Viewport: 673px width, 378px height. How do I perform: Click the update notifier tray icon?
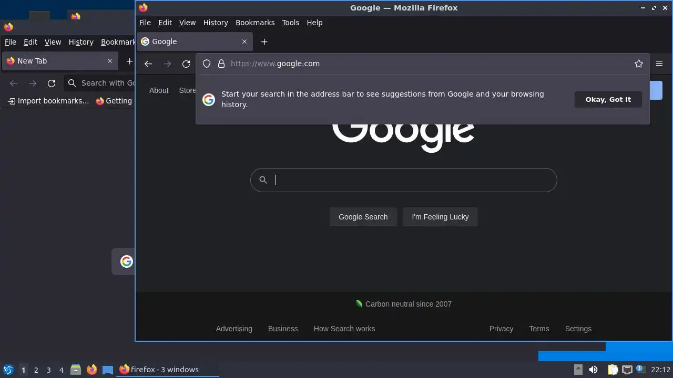coord(640,370)
